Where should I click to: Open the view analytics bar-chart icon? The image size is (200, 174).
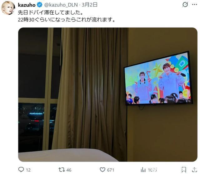(x=143, y=170)
